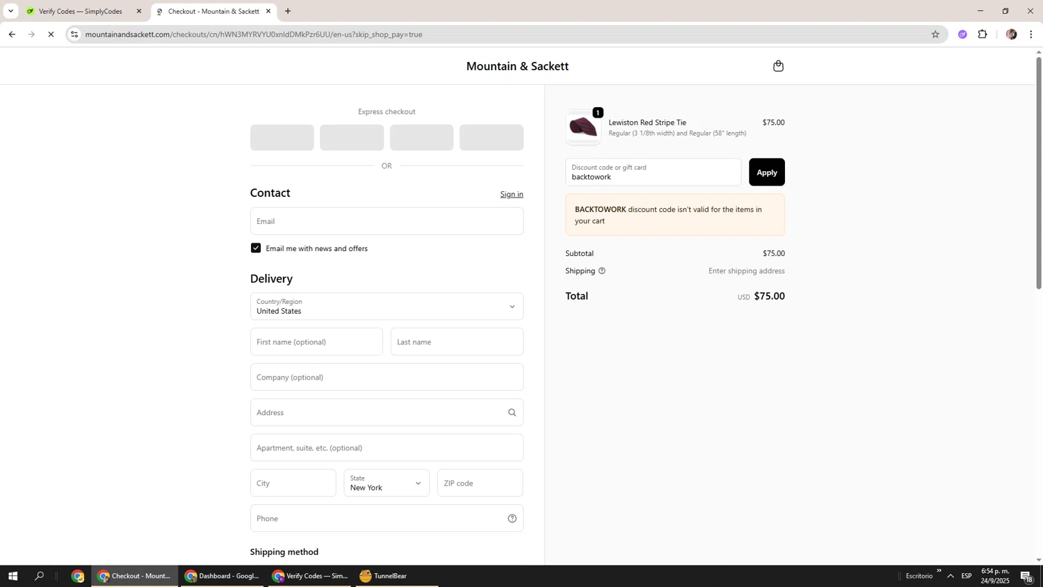Focus the Apartment, suite, etc. field
The image size is (1043, 587).
[387, 448]
